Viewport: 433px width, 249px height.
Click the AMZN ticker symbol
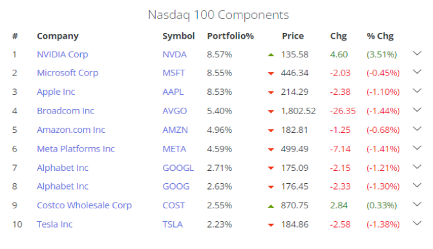pos(175,130)
